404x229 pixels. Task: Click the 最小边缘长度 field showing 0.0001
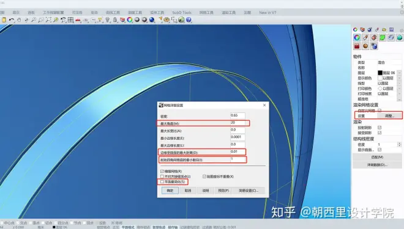pyautogui.click(x=238, y=137)
